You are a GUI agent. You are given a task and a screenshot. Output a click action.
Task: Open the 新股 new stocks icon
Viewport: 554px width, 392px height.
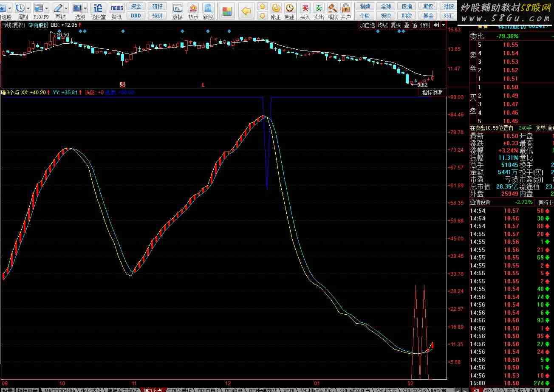point(207,8)
